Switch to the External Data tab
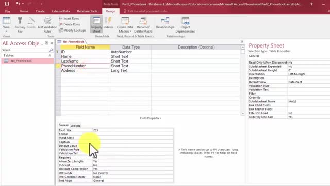Image resolution: width=330 pixels, height=186 pixels. tap(61, 11)
